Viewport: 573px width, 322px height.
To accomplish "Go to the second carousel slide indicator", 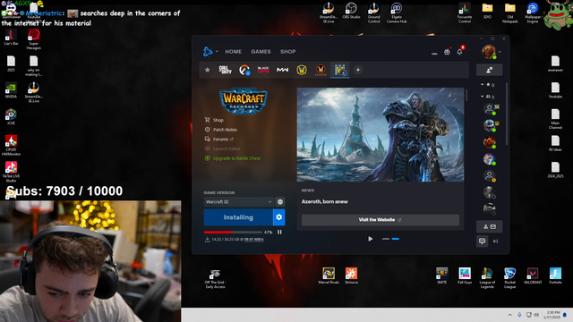I will pyautogui.click(x=396, y=239).
